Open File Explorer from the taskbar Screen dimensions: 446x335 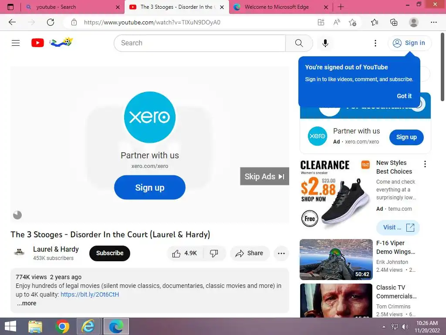(x=35, y=326)
